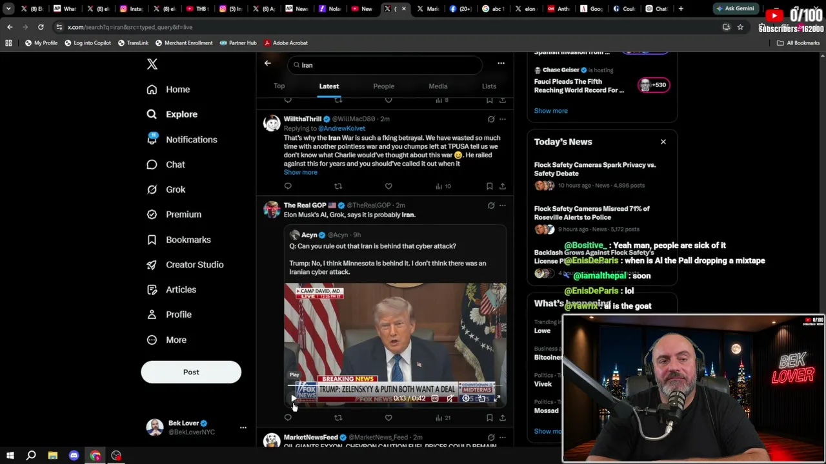Expand WilltheThrill's post with Show more
826x464 pixels.
pyautogui.click(x=300, y=172)
